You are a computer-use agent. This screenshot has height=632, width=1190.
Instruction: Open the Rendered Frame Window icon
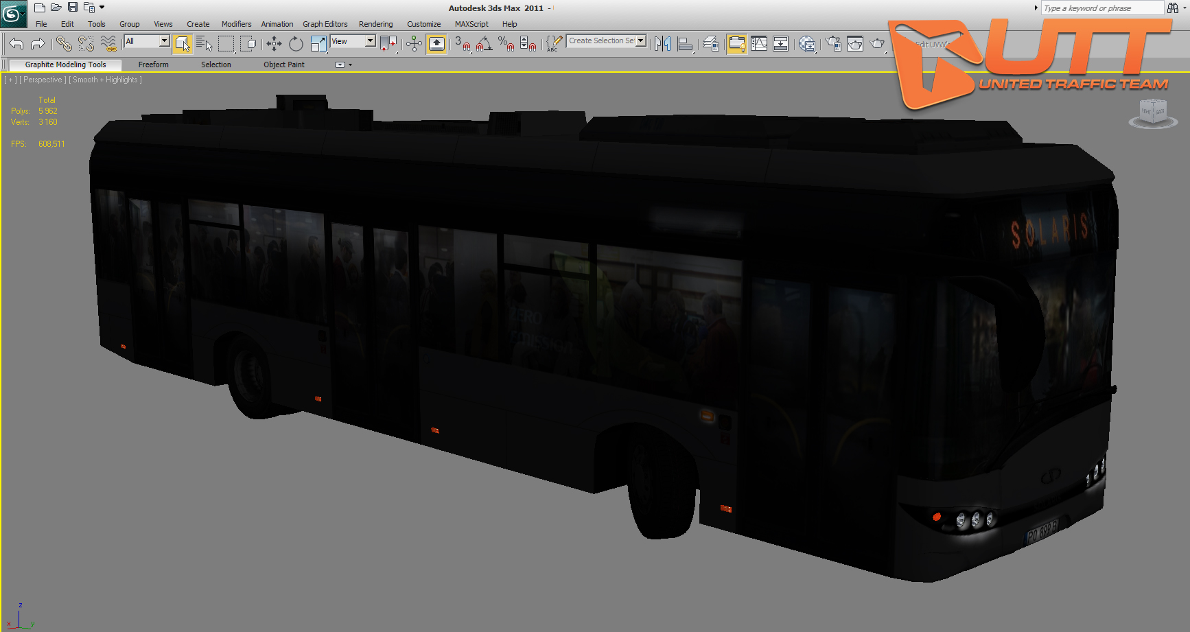coord(855,44)
